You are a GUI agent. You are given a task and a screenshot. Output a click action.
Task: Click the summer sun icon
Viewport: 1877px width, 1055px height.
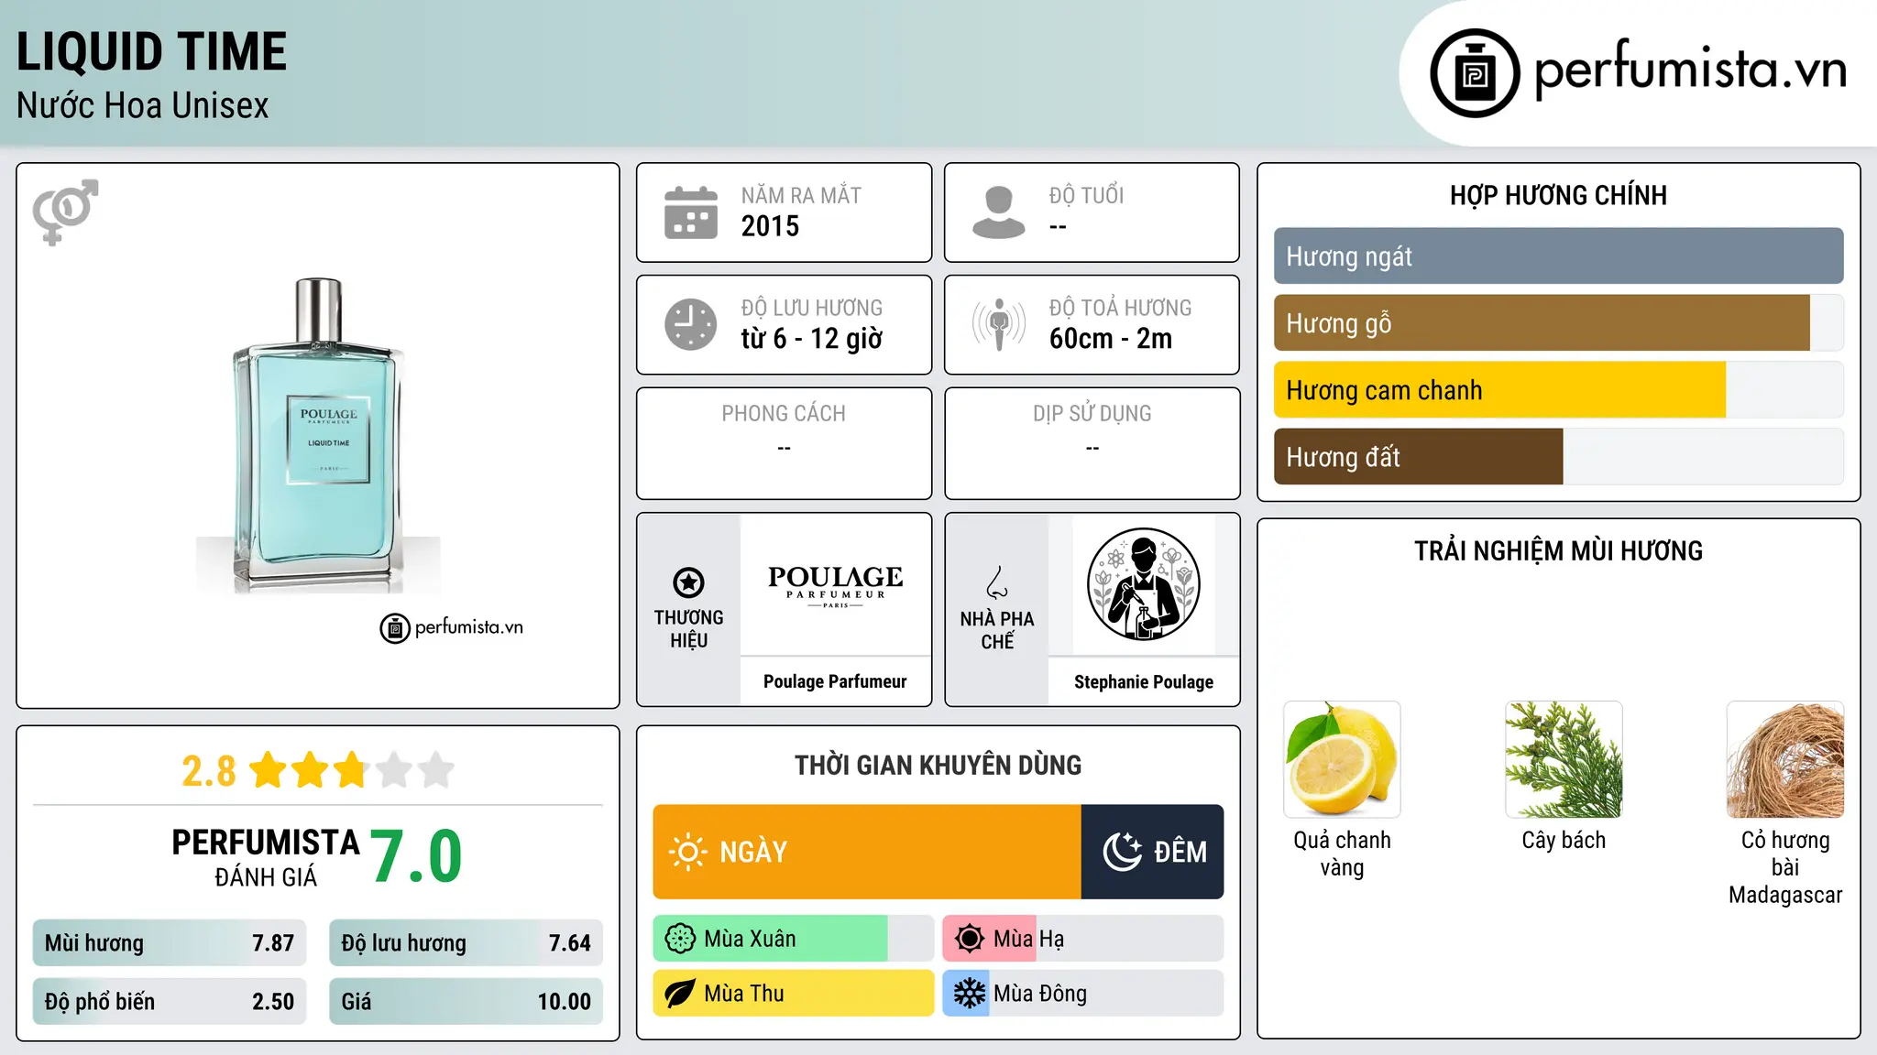[x=969, y=939]
